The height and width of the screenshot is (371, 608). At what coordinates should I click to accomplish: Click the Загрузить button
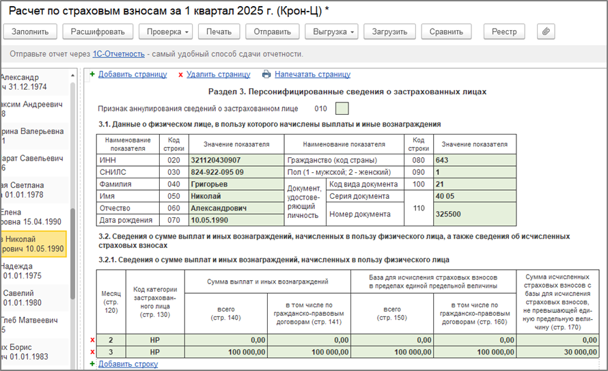tap(389, 31)
